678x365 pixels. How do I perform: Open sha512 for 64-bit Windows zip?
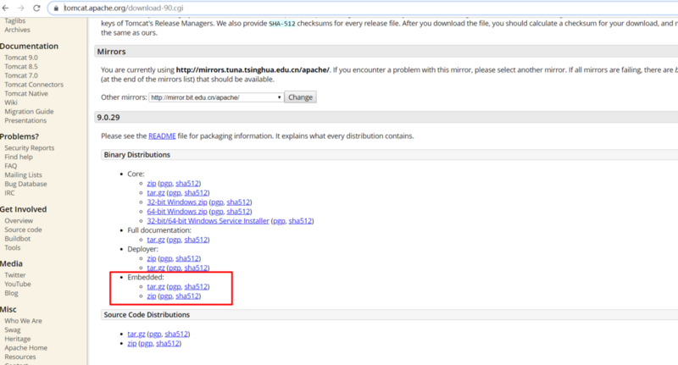pos(238,211)
